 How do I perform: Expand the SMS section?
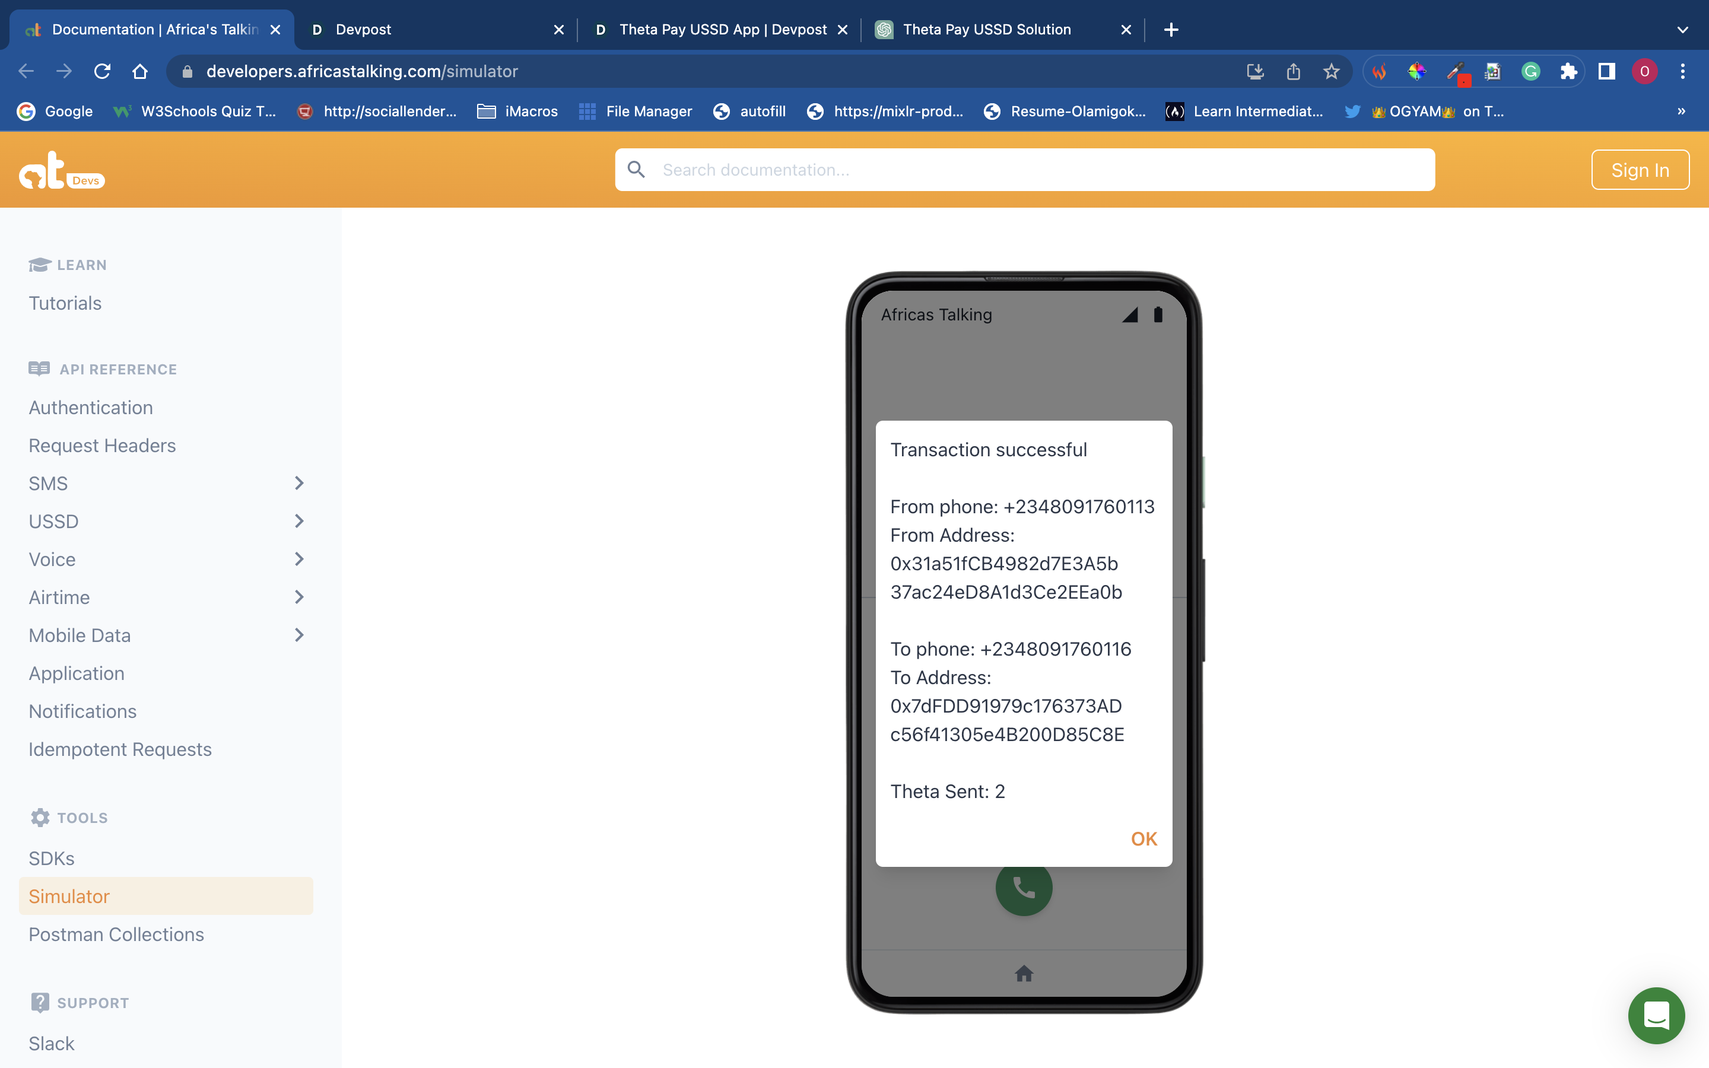pyautogui.click(x=298, y=483)
